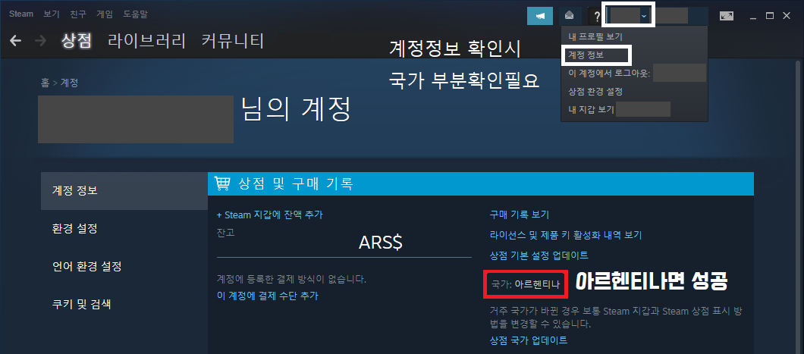Screen dimensions: 804x354
Task: Switch to the 상점 tab
Action: 77,40
